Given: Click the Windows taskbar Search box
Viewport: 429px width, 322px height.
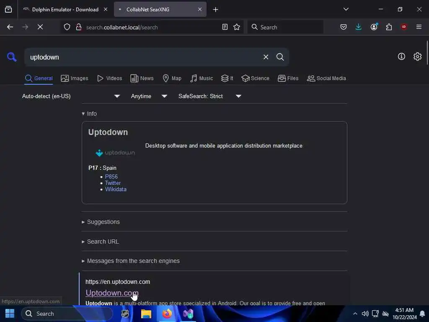Looking at the screenshot, I should pyautogui.click(x=67, y=314).
